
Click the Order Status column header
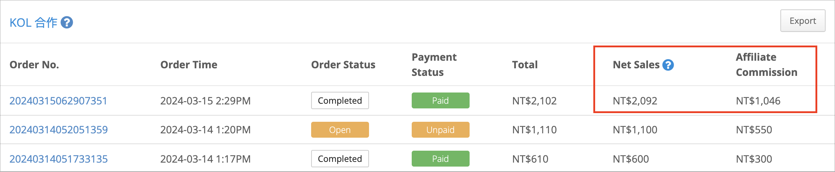coord(343,65)
